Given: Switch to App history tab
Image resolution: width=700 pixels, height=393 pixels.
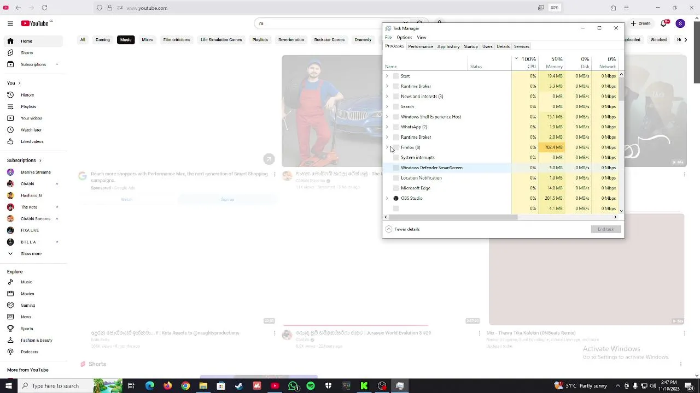Looking at the screenshot, I should tap(448, 46).
